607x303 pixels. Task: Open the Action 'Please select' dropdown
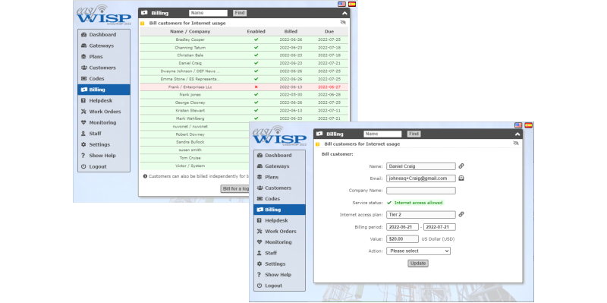pos(418,251)
